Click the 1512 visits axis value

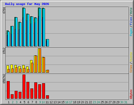click(x=4, y=51)
